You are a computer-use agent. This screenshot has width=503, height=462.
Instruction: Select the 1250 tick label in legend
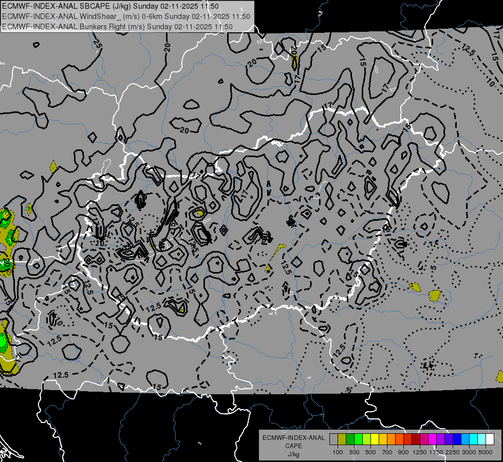coord(420,452)
